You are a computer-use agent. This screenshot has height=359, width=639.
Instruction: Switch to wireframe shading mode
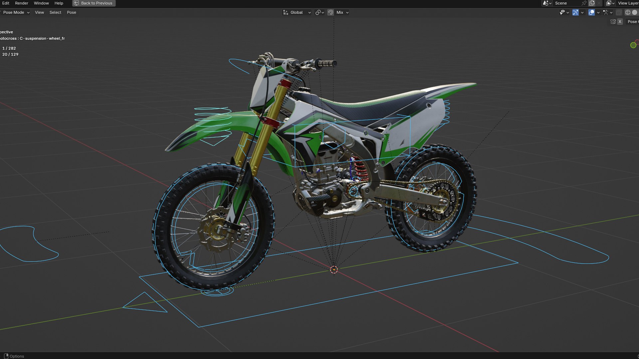pos(628,12)
